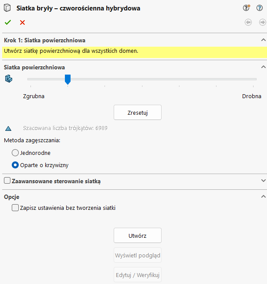Click the green checkmark to accept mesh
This screenshot has width=267, height=284.
coord(8,22)
